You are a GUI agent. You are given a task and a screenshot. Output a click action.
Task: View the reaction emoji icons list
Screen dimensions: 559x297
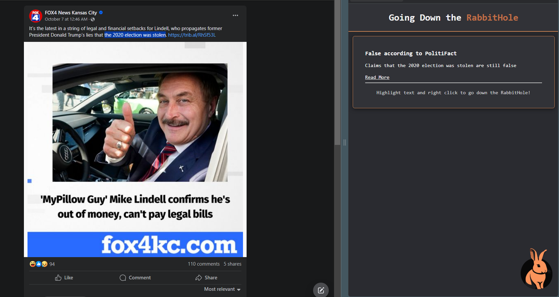click(39, 264)
